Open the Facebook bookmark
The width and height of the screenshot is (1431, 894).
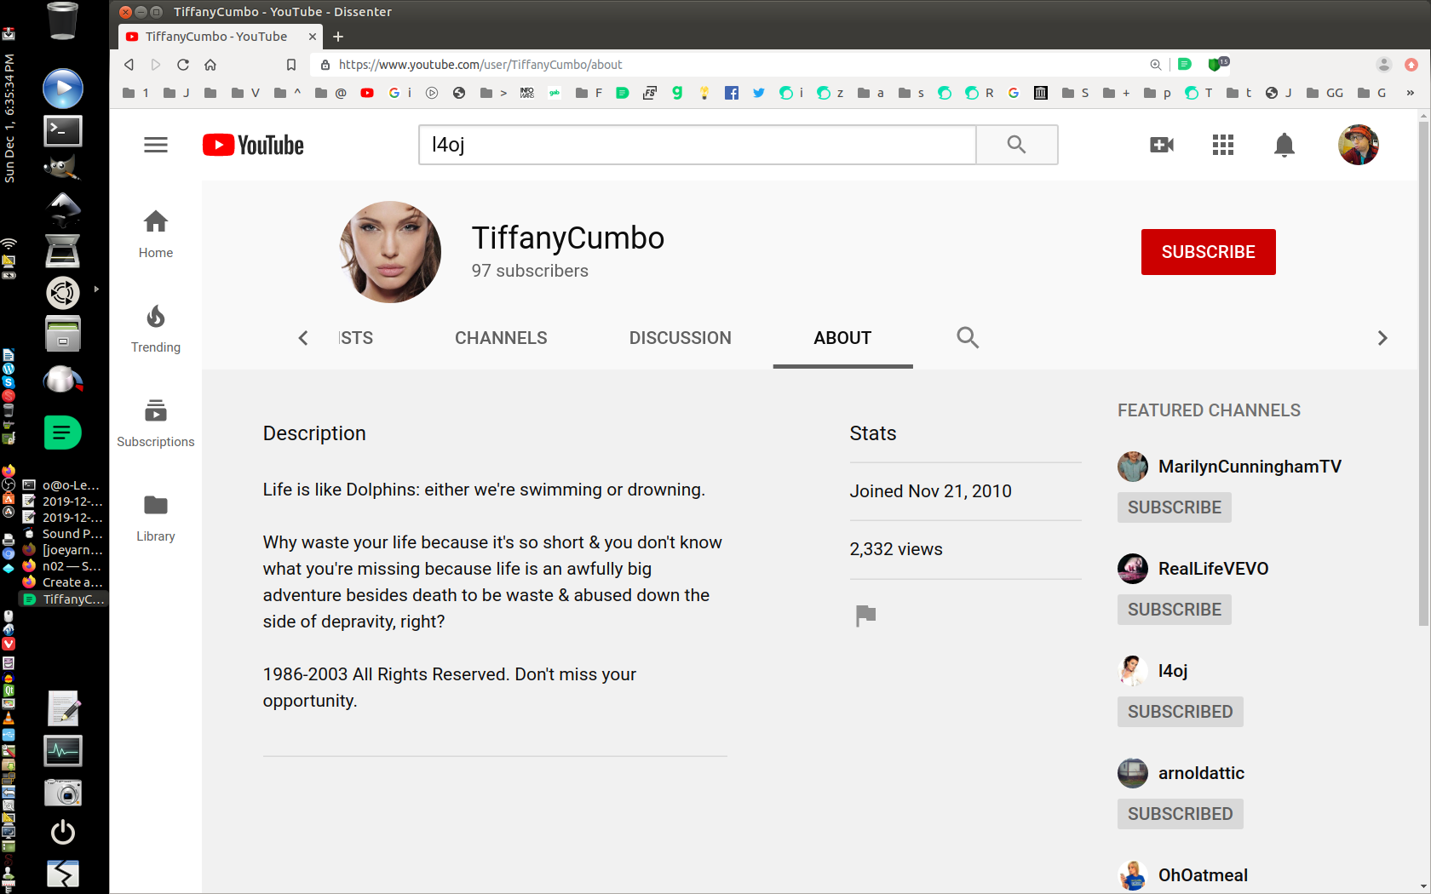[x=732, y=93]
